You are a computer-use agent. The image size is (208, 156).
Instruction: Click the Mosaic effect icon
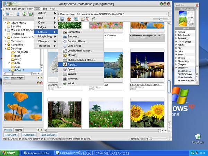(65, 55)
